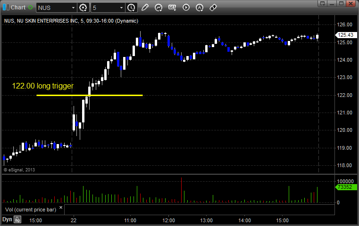
Task: Select the pencil drawing tool
Action: (x=145, y=8)
